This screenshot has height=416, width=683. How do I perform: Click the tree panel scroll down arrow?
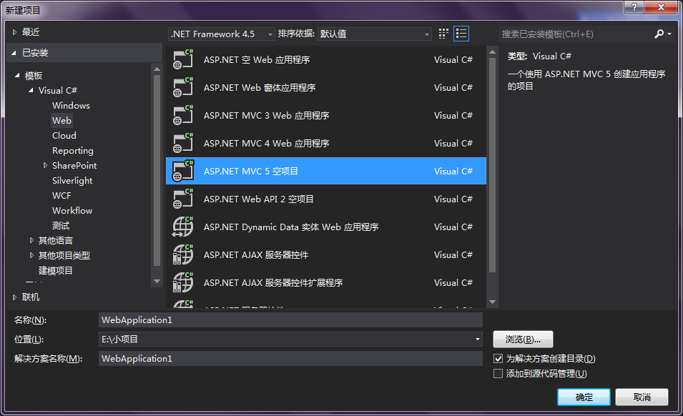click(x=157, y=282)
